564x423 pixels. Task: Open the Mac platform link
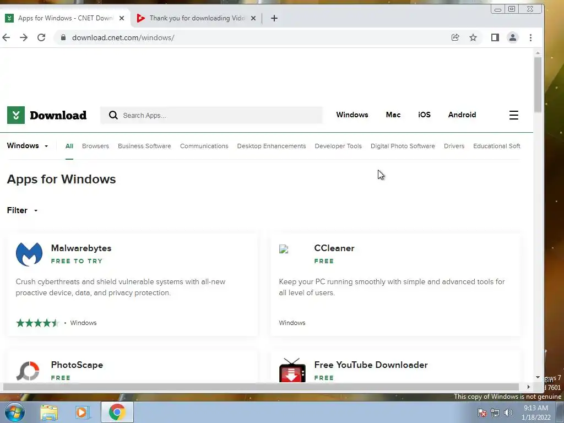pos(393,115)
